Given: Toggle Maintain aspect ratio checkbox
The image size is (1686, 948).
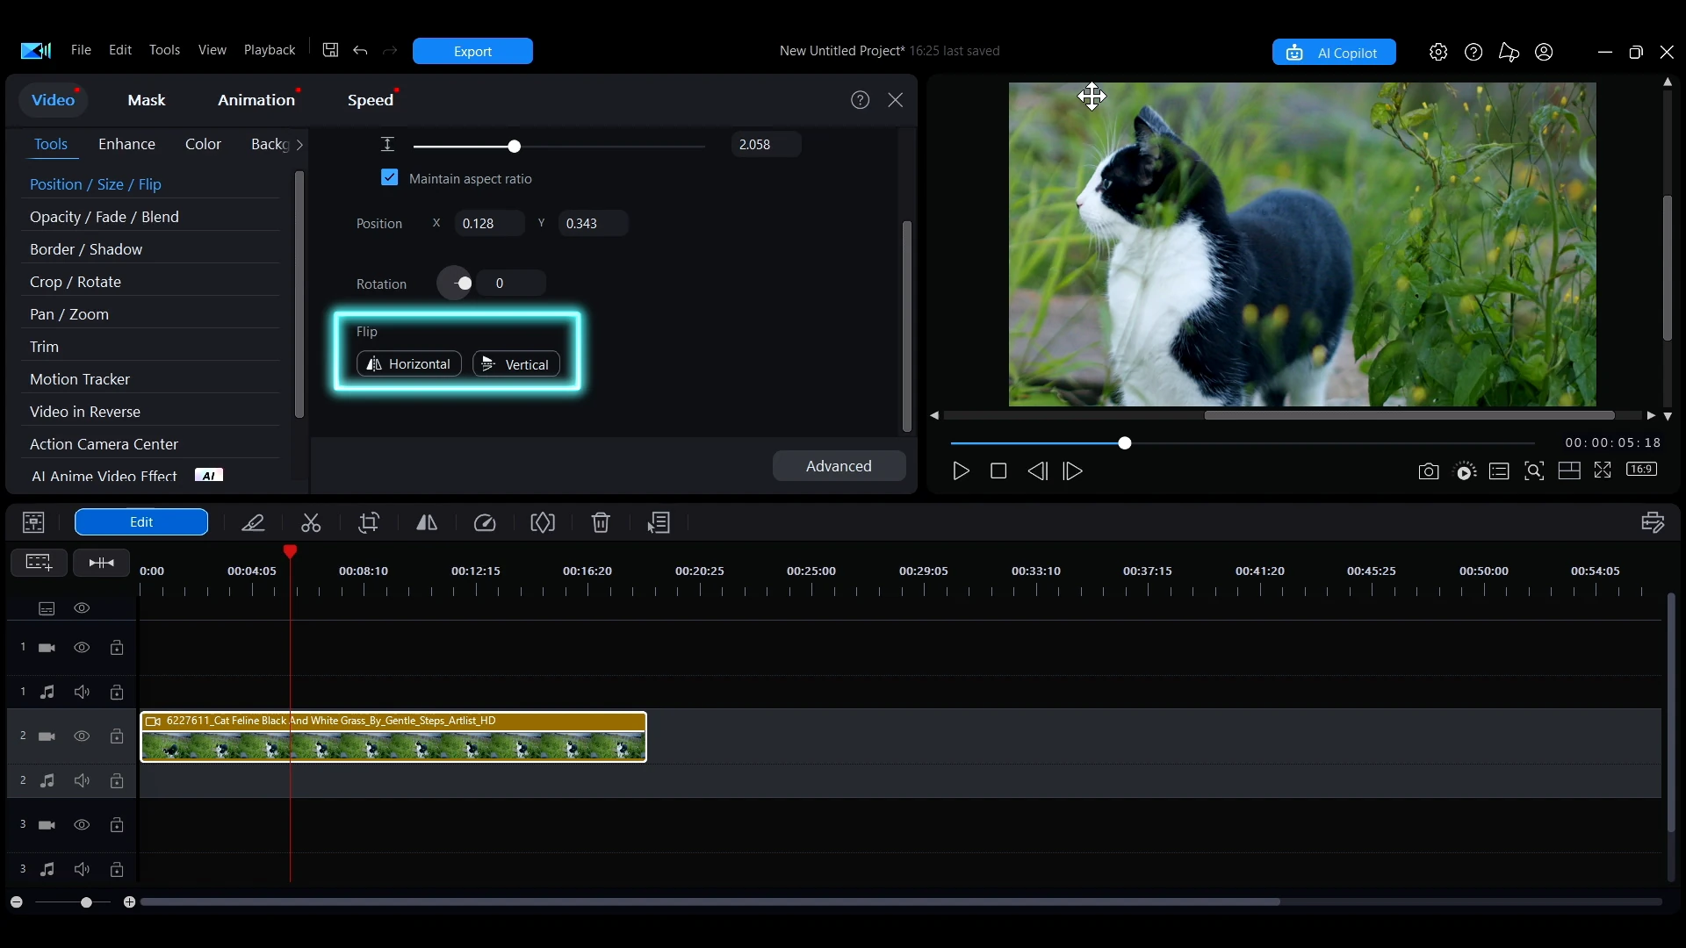Looking at the screenshot, I should coord(390,177).
